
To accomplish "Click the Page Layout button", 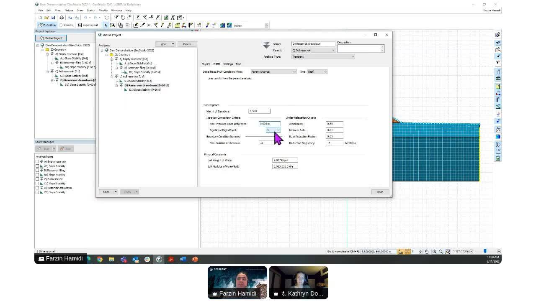I will tap(88, 25).
